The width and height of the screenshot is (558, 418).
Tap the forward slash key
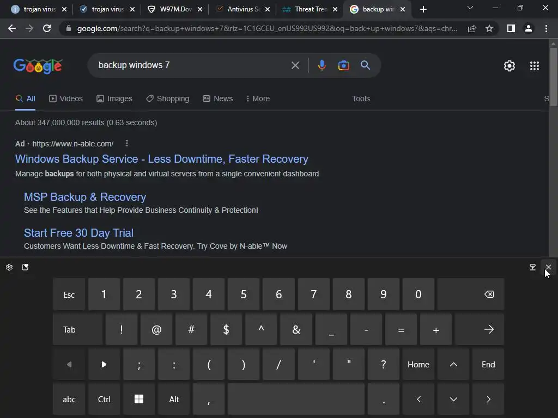(278, 364)
